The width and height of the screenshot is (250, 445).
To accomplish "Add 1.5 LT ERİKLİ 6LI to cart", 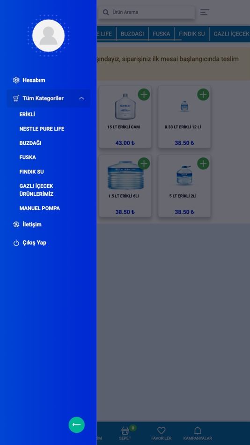I will pyautogui.click(x=144, y=163).
